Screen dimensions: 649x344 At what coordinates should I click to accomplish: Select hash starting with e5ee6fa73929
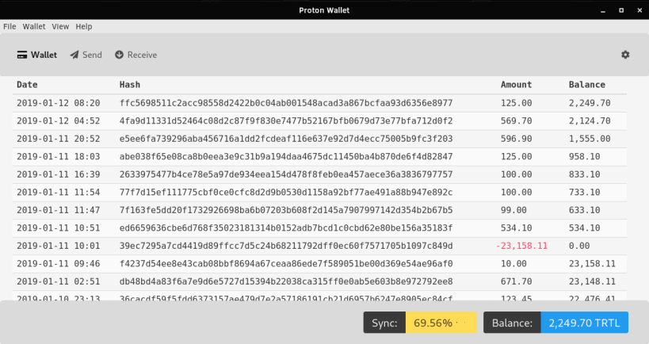(286, 139)
